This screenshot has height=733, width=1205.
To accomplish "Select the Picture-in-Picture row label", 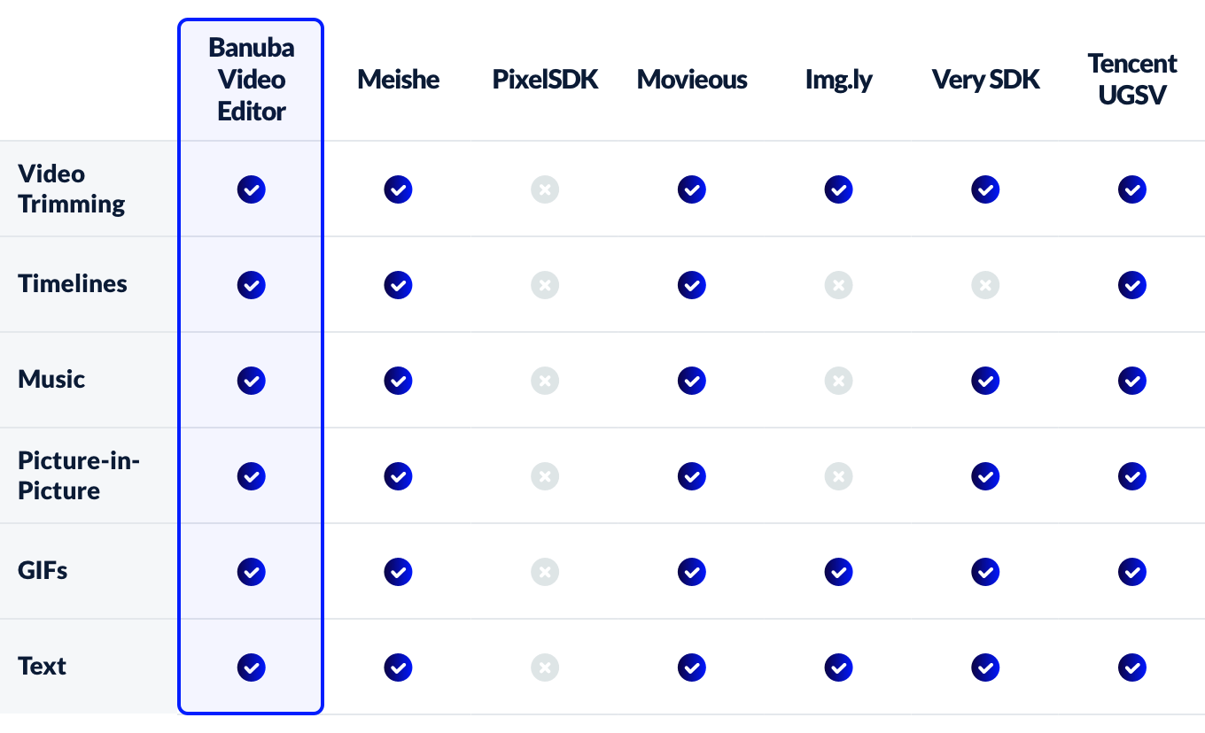I will tap(79, 475).
